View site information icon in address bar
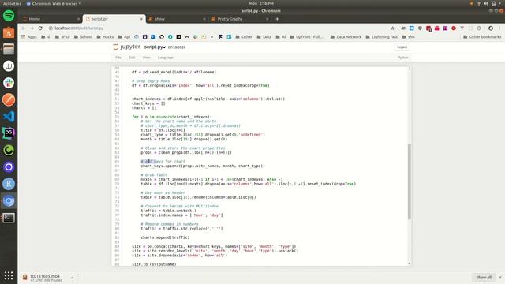 (50, 28)
